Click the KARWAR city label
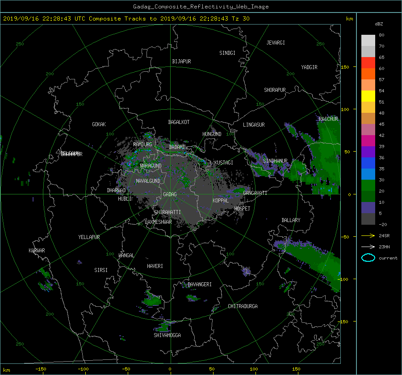This screenshot has width=402, height=375. point(37,250)
